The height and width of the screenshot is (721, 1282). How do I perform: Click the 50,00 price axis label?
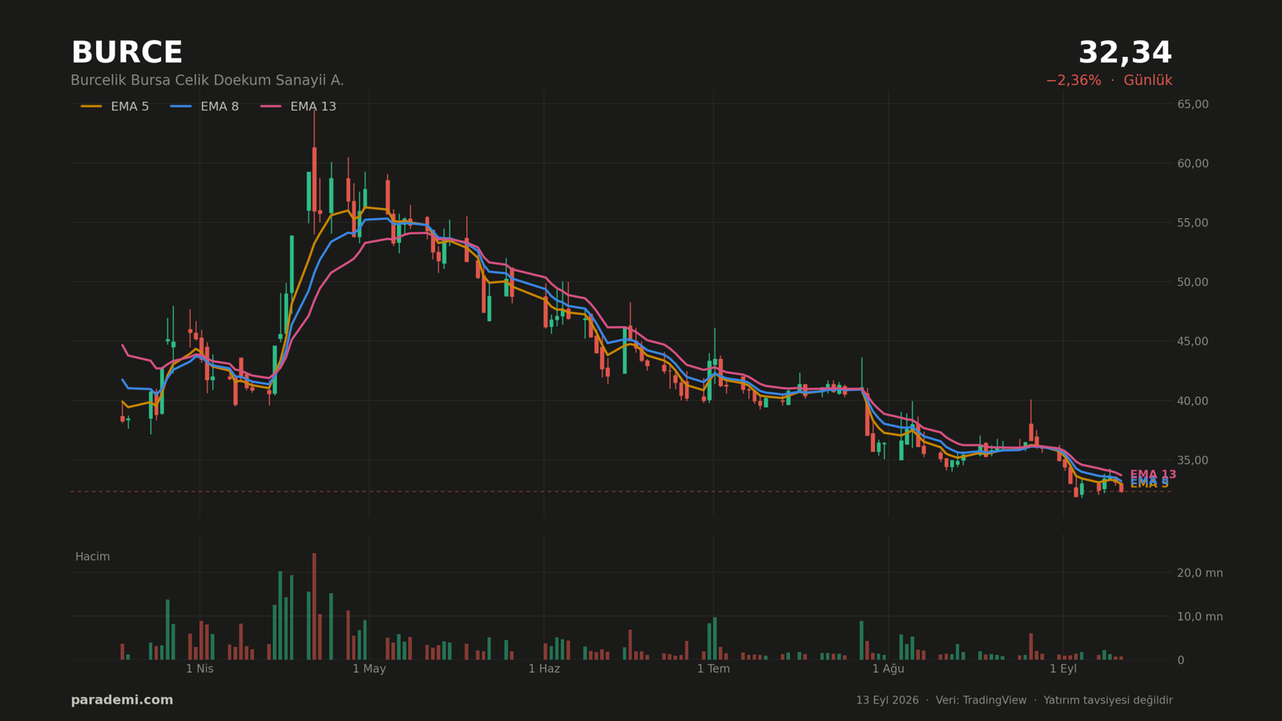click(1192, 282)
